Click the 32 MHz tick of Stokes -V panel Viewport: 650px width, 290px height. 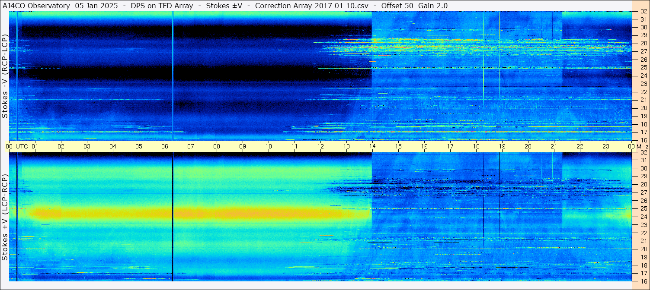643,12
